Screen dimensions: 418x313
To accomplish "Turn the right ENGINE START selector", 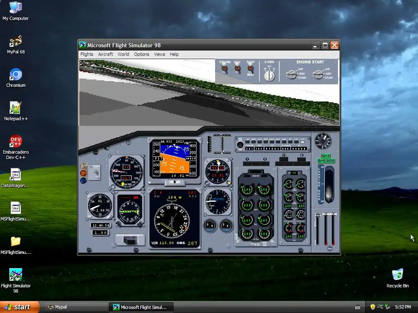I will pos(318,75).
